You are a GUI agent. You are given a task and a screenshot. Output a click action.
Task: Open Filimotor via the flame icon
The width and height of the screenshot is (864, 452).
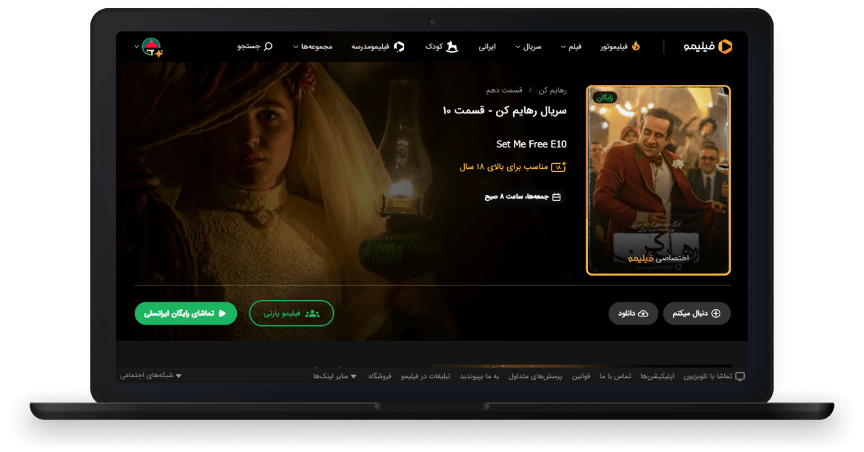(x=635, y=47)
